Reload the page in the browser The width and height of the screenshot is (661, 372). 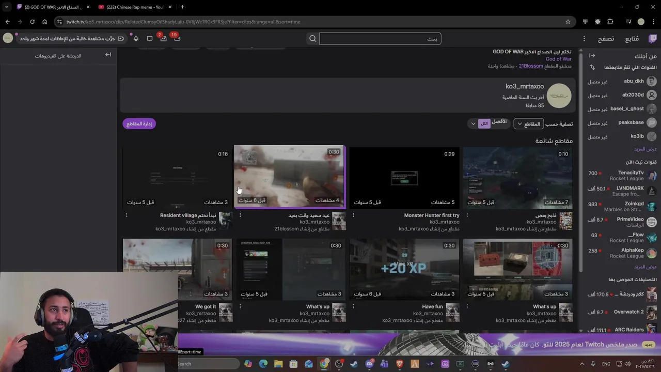tap(32, 22)
